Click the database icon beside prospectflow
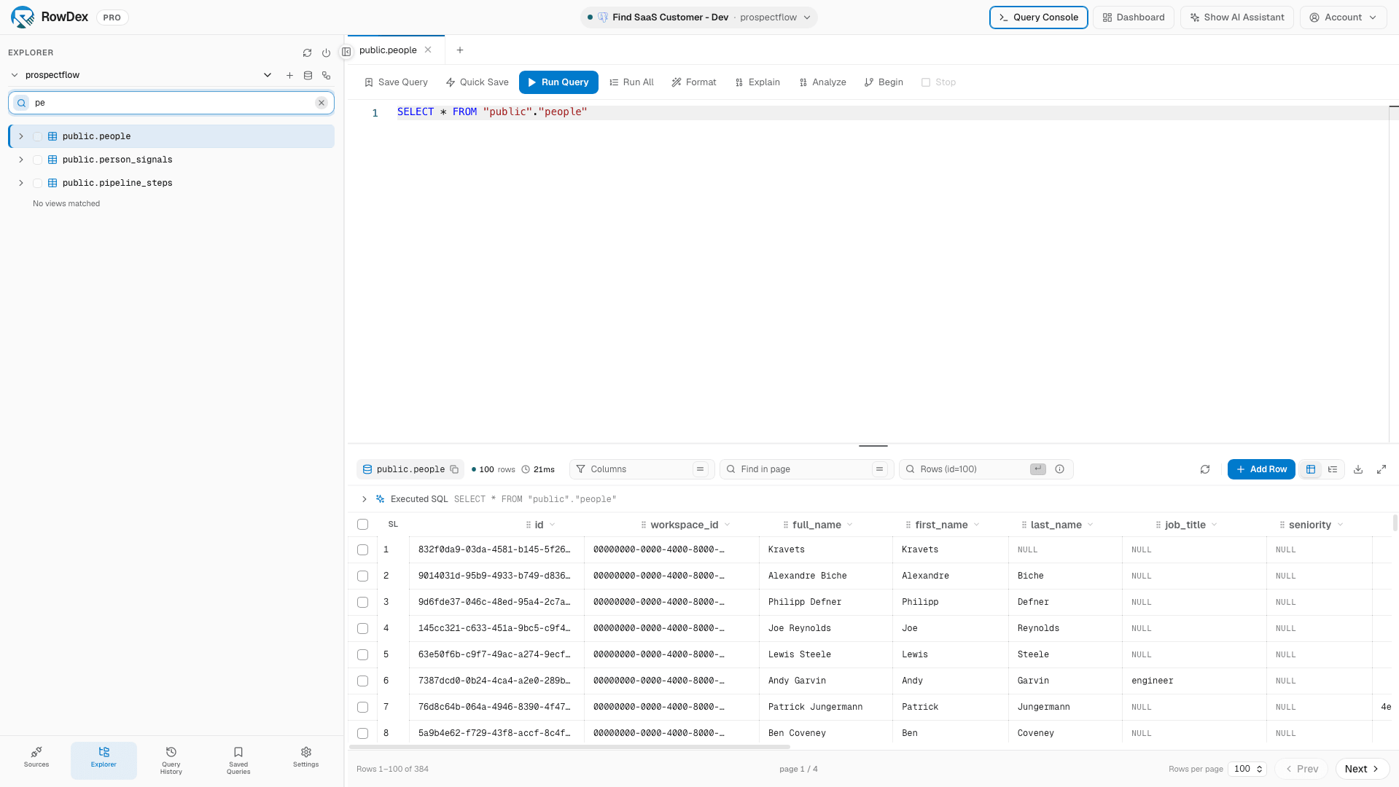The image size is (1399, 787). [x=308, y=75]
